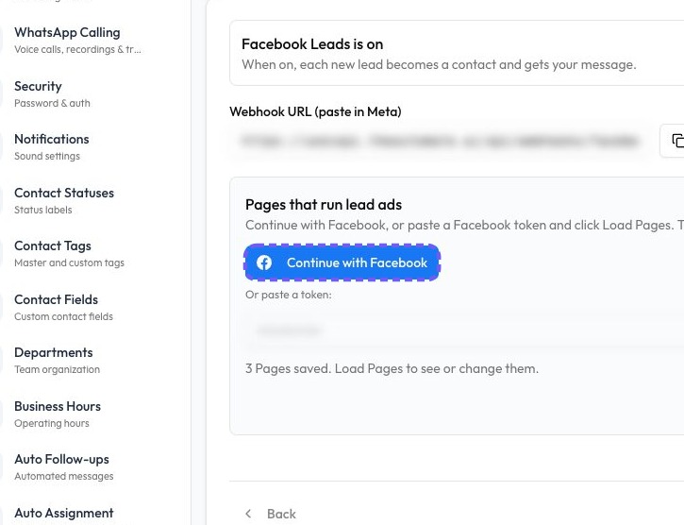Click the Facebook Leads is on heading
The image size is (684, 525).
[312, 44]
